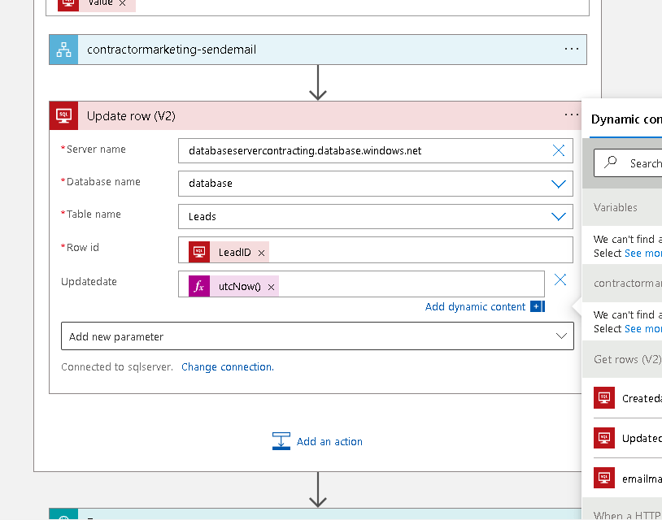Click the dynamic content Search box

tap(628, 162)
